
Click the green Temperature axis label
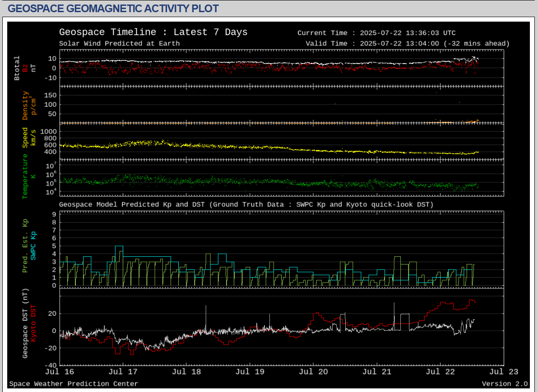(x=25, y=176)
